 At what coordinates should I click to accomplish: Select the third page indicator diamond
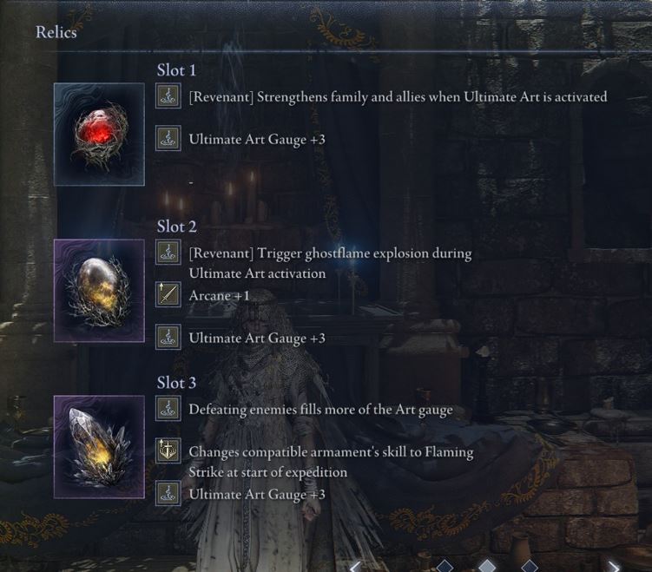[x=530, y=566]
